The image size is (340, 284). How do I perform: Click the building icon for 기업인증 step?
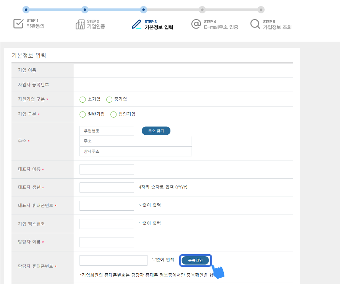point(80,24)
